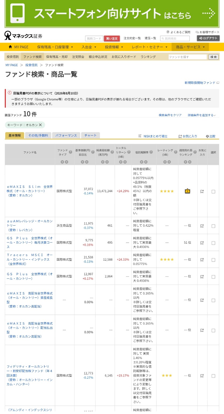Open ランキング submenu item
The height and width of the screenshot is (414, 224).
pyautogui.click(x=148, y=57)
